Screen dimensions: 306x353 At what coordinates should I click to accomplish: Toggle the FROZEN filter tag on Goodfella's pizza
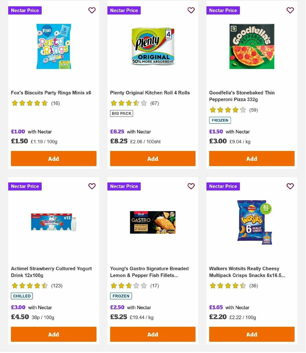click(220, 120)
